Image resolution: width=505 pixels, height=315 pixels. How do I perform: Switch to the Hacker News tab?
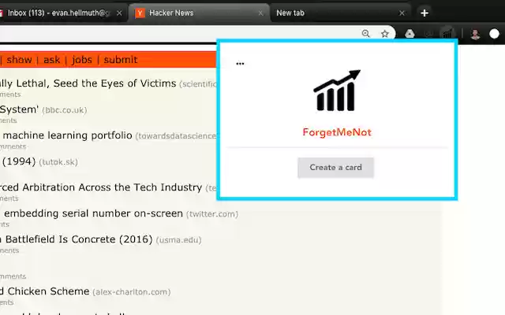coord(199,13)
